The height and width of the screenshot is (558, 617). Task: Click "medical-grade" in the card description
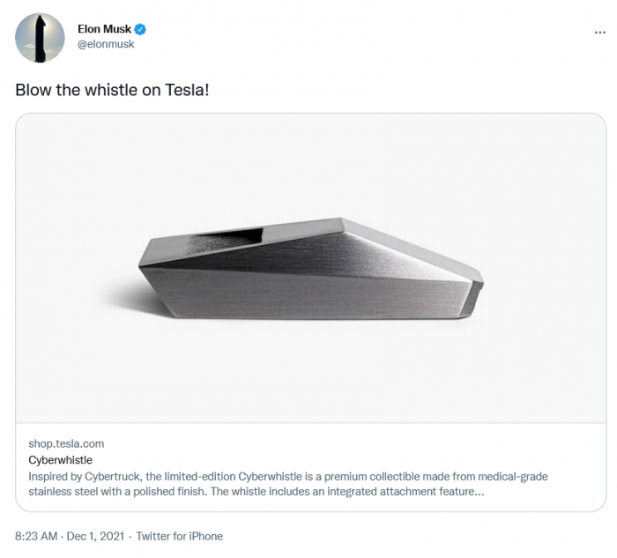pos(512,477)
